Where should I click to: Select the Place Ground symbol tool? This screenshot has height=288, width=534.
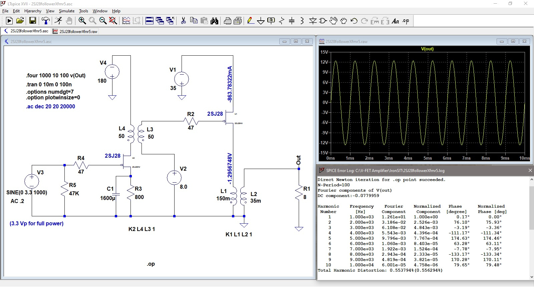[x=261, y=21]
